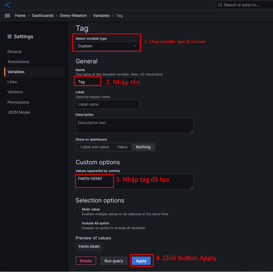Go to Annotations in settings sidebar
Screen dimensions: 273x272
[x=18, y=62]
